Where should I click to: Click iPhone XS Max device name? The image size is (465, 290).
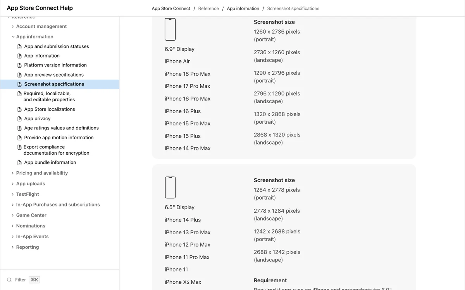click(183, 282)
